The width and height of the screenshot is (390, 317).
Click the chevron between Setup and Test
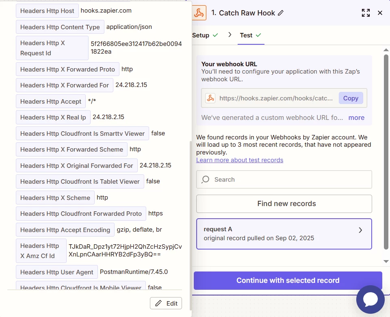[230, 35]
